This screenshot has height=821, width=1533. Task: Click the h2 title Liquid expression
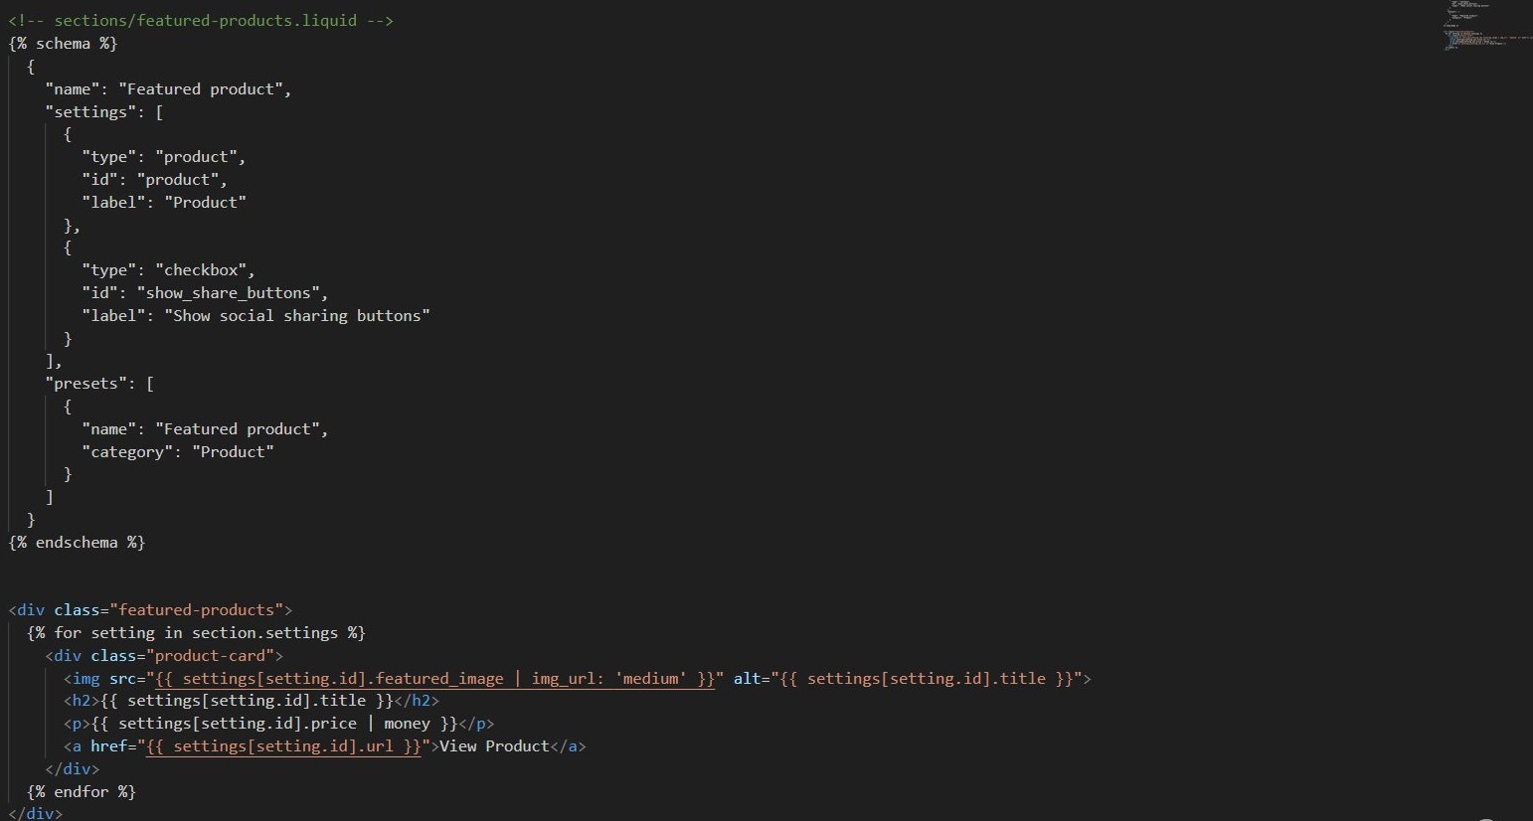pyautogui.click(x=248, y=701)
